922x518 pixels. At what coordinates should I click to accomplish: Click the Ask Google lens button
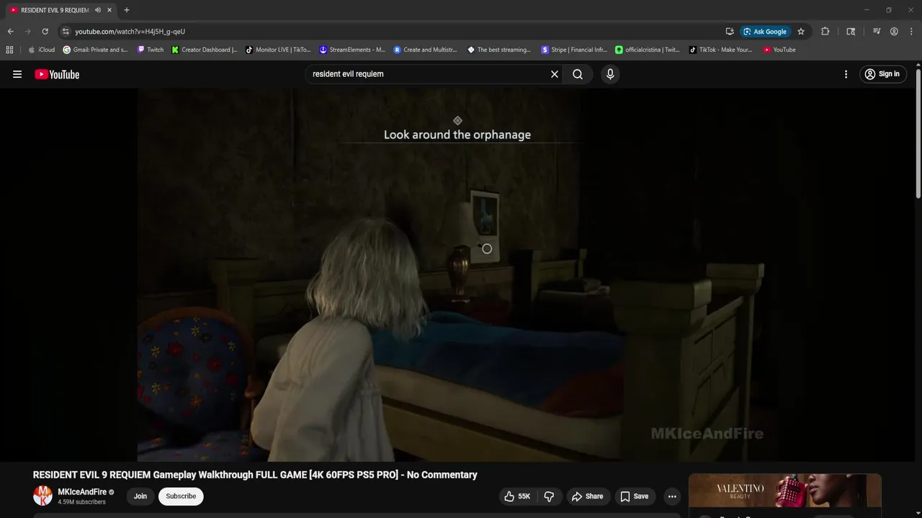coord(765,32)
